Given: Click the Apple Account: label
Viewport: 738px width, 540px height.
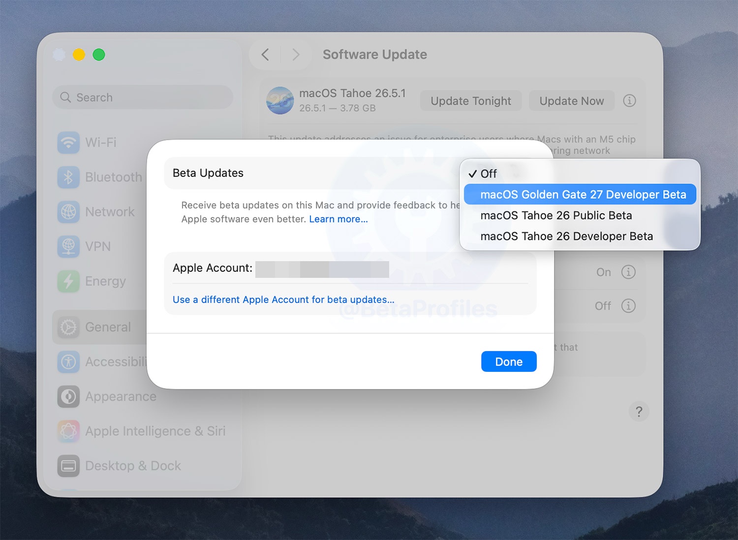Looking at the screenshot, I should tap(213, 268).
